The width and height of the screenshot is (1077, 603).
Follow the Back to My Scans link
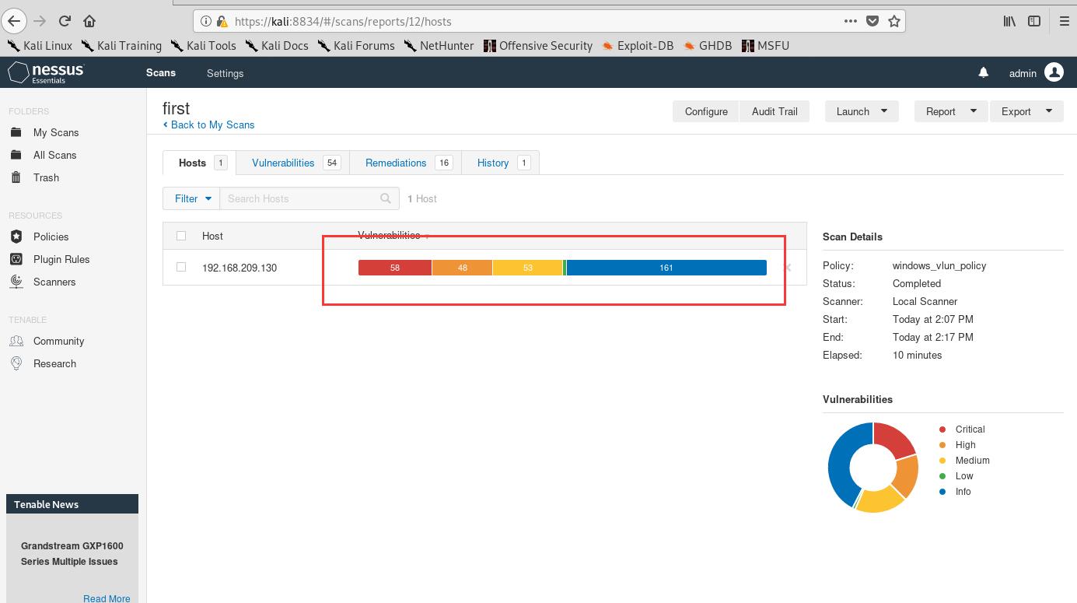(x=208, y=124)
